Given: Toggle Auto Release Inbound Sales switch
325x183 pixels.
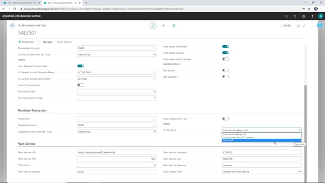Looking at the screenshot, I should (81, 66).
